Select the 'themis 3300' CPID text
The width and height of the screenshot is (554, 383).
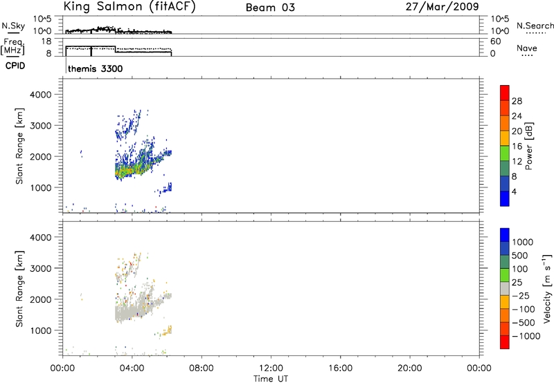tap(95, 68)
